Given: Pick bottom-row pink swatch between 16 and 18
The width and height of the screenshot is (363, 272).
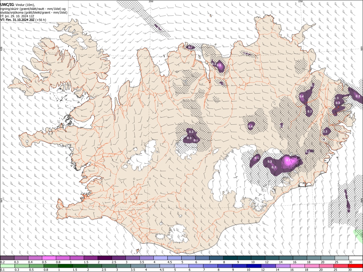Looking at the screenshot, I should tap(297, 266).
